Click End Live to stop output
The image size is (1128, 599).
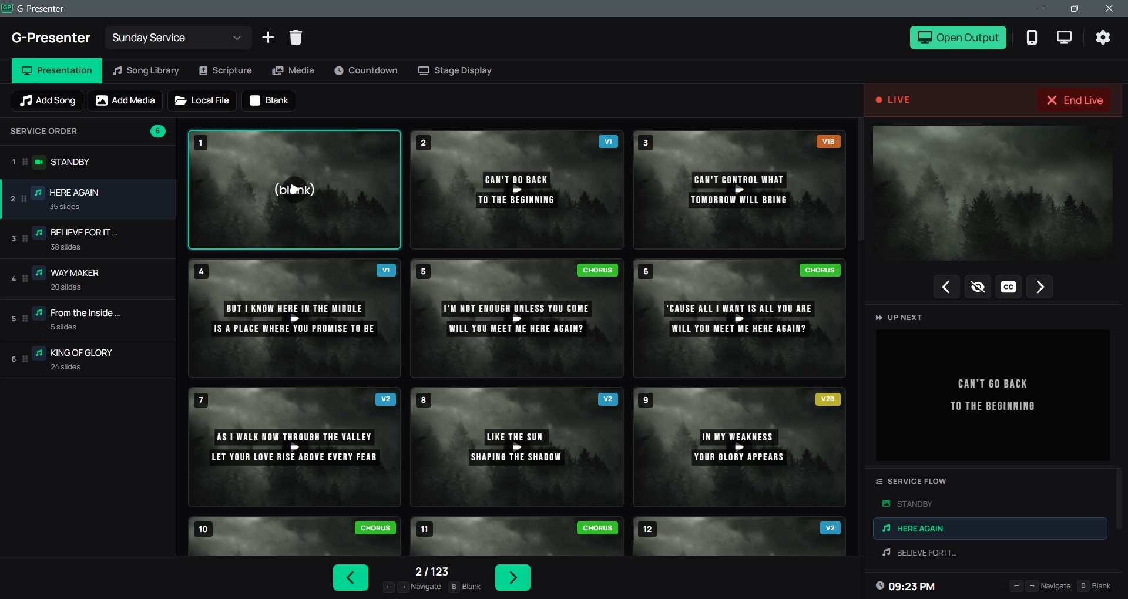point(1075,100)
